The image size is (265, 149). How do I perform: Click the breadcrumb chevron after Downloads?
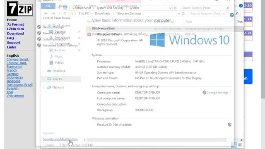pos(113,14)
